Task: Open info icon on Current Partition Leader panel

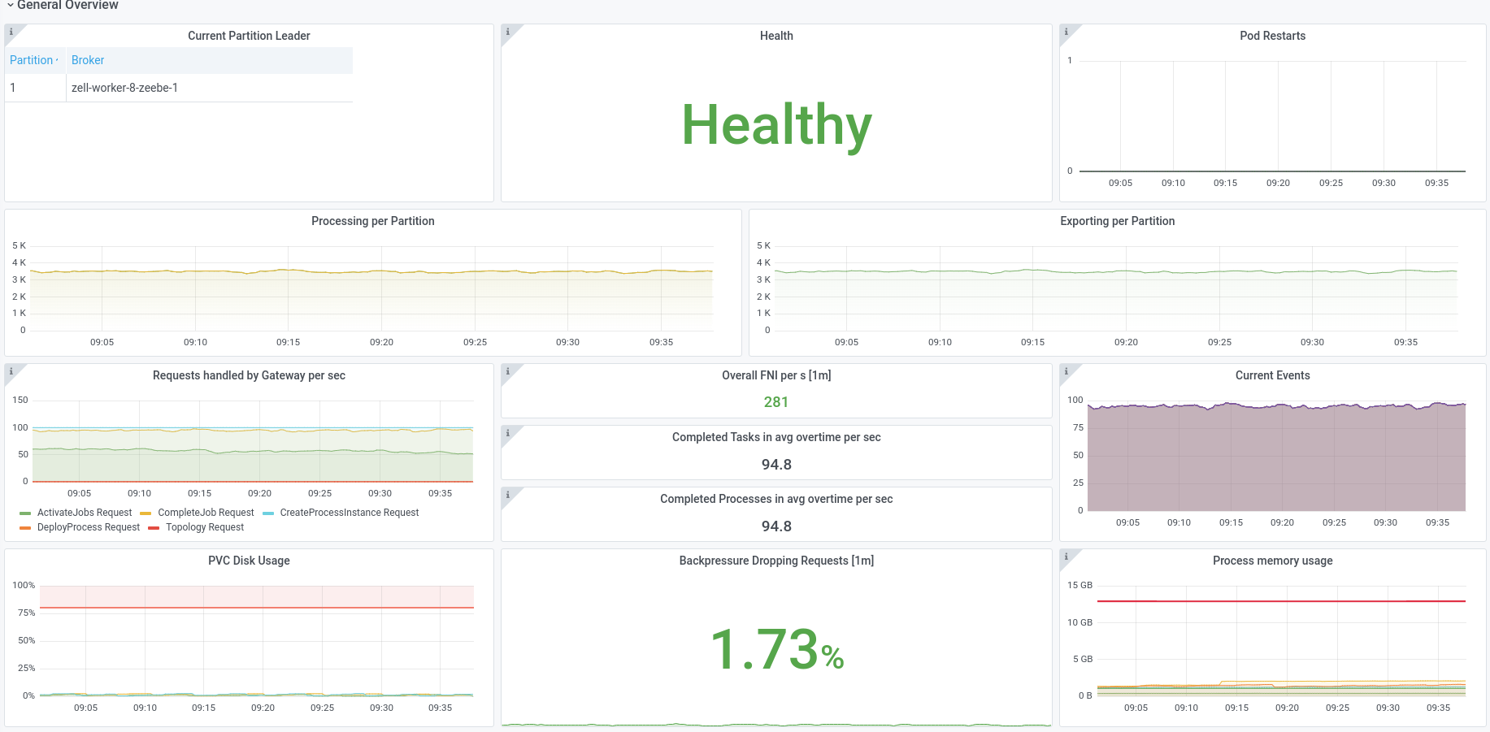Action: pyautogui.click(x=11, y=32)
